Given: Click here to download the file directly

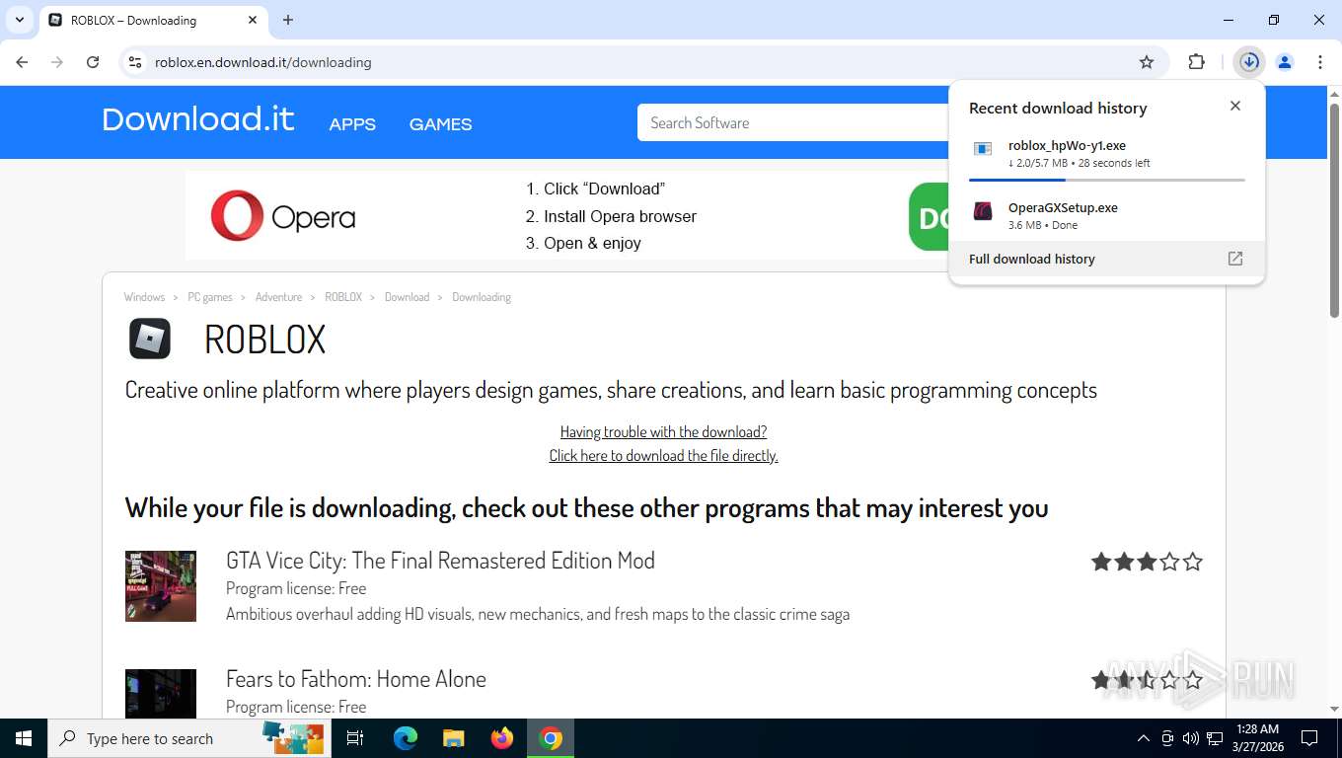Looking at the screenshot, I should pos(663,455).
